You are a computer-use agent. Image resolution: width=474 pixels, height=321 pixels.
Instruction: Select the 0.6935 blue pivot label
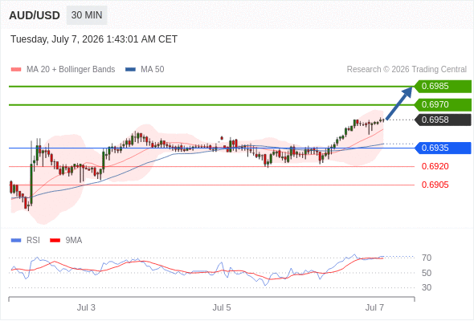pyautogui.click(x=443, y=148)
